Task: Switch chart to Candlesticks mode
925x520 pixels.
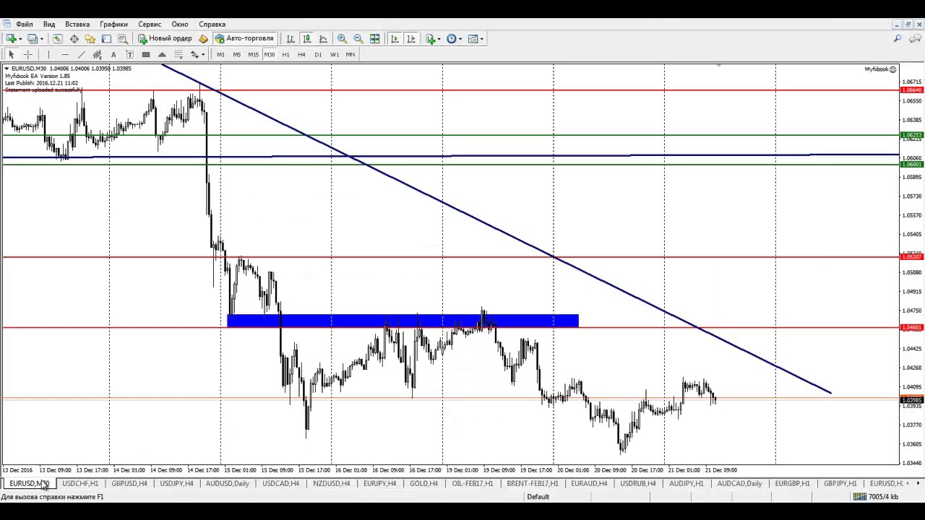Action: (x=306, y=38)
